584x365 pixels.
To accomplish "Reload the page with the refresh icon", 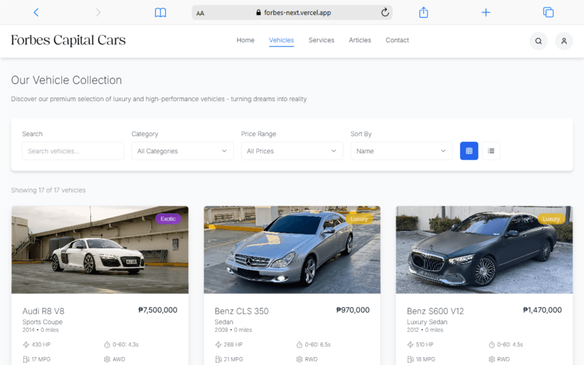I will pyautogui.click(x=385, y=12).
